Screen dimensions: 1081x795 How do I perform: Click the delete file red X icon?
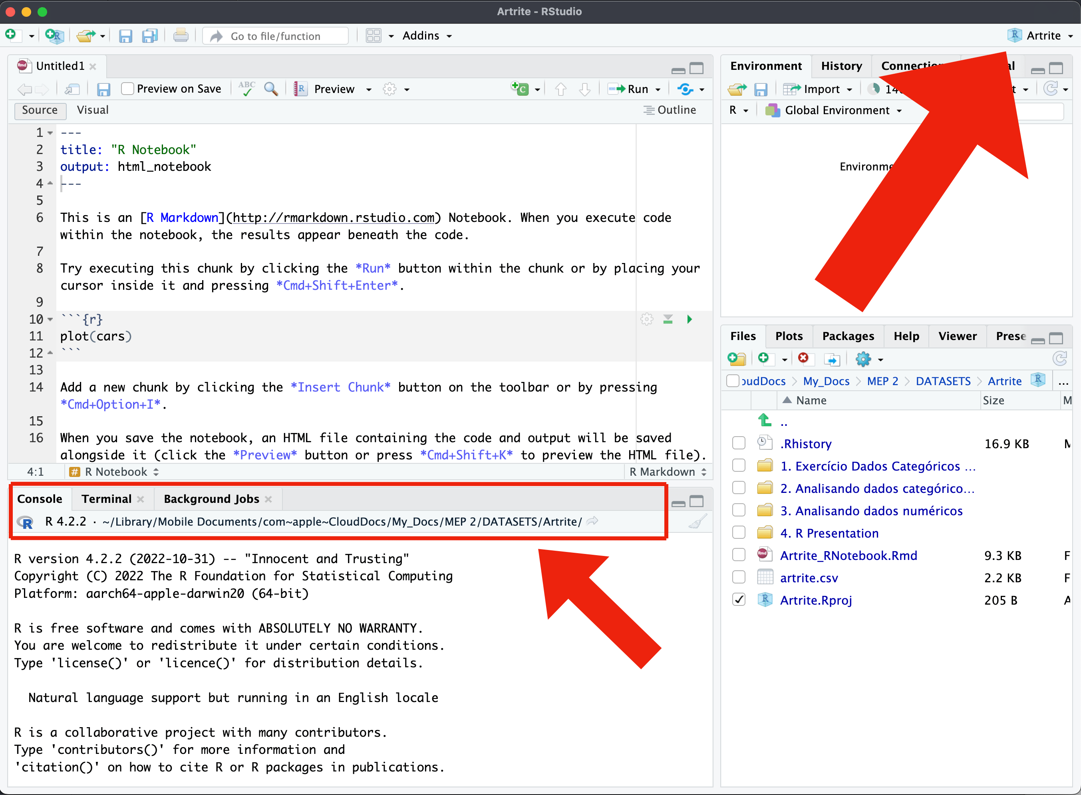pos(803,358)
